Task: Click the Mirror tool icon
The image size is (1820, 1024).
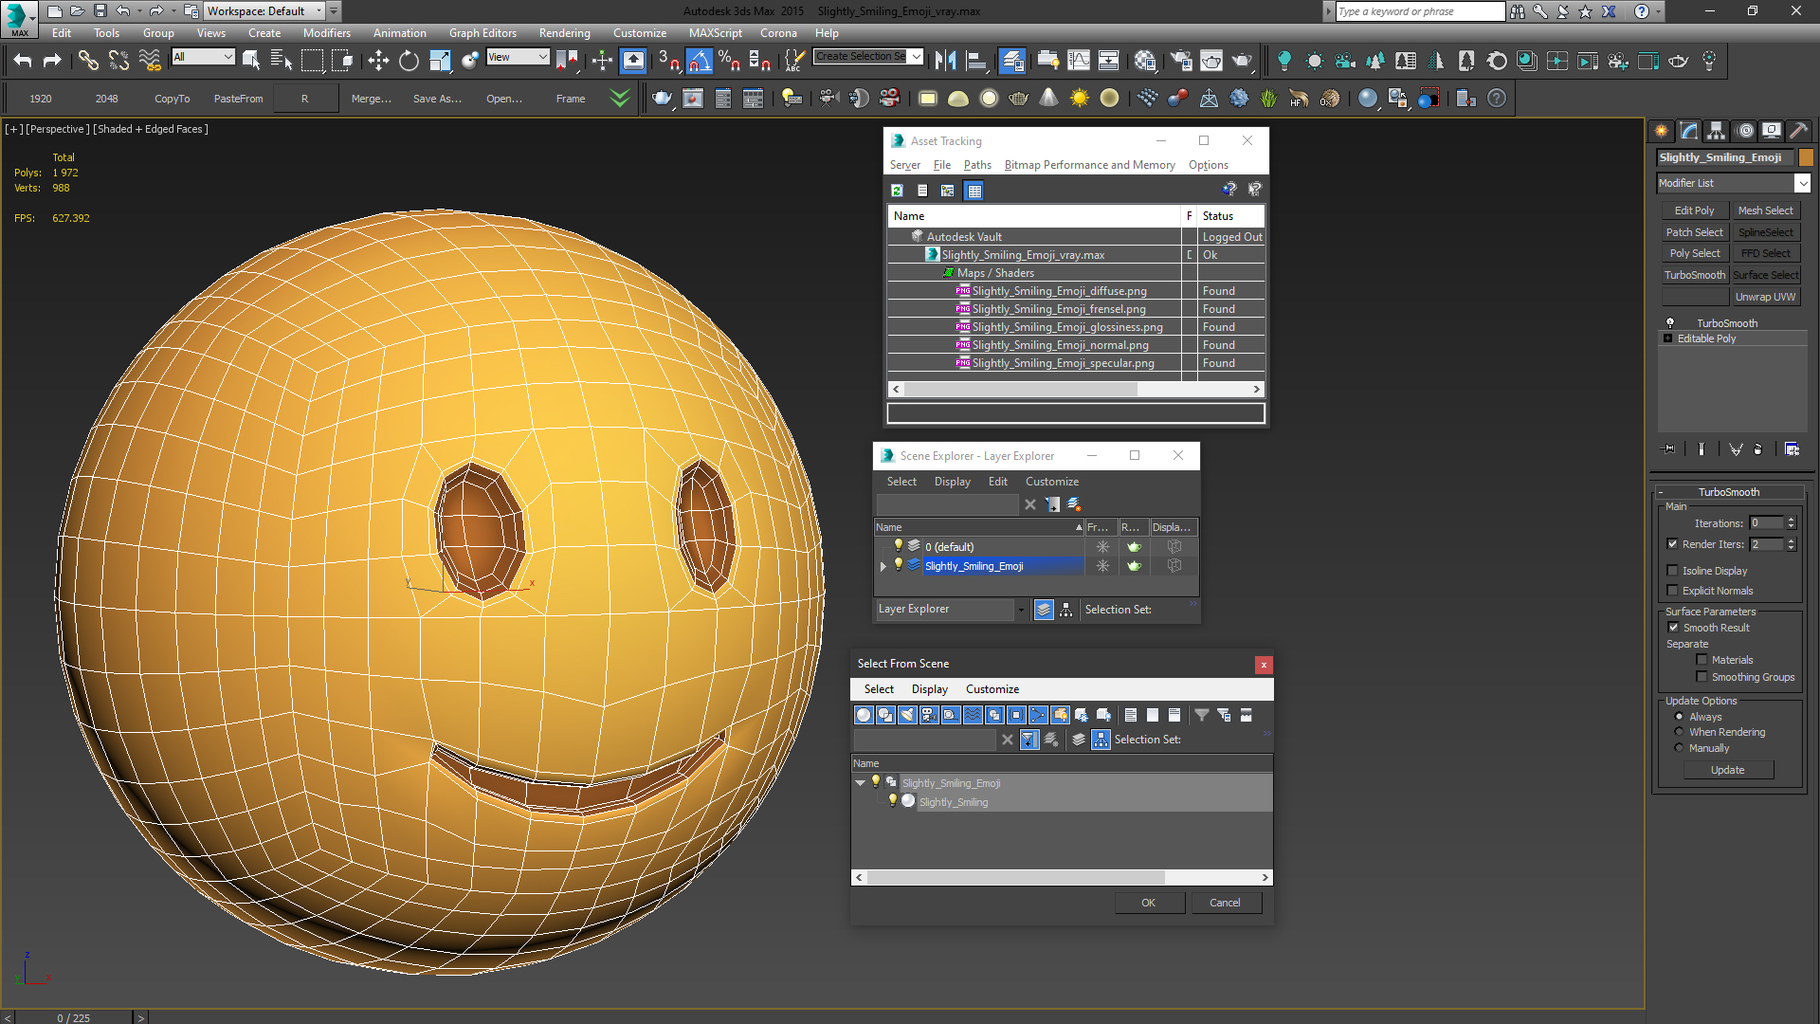Action: point(945,61)
